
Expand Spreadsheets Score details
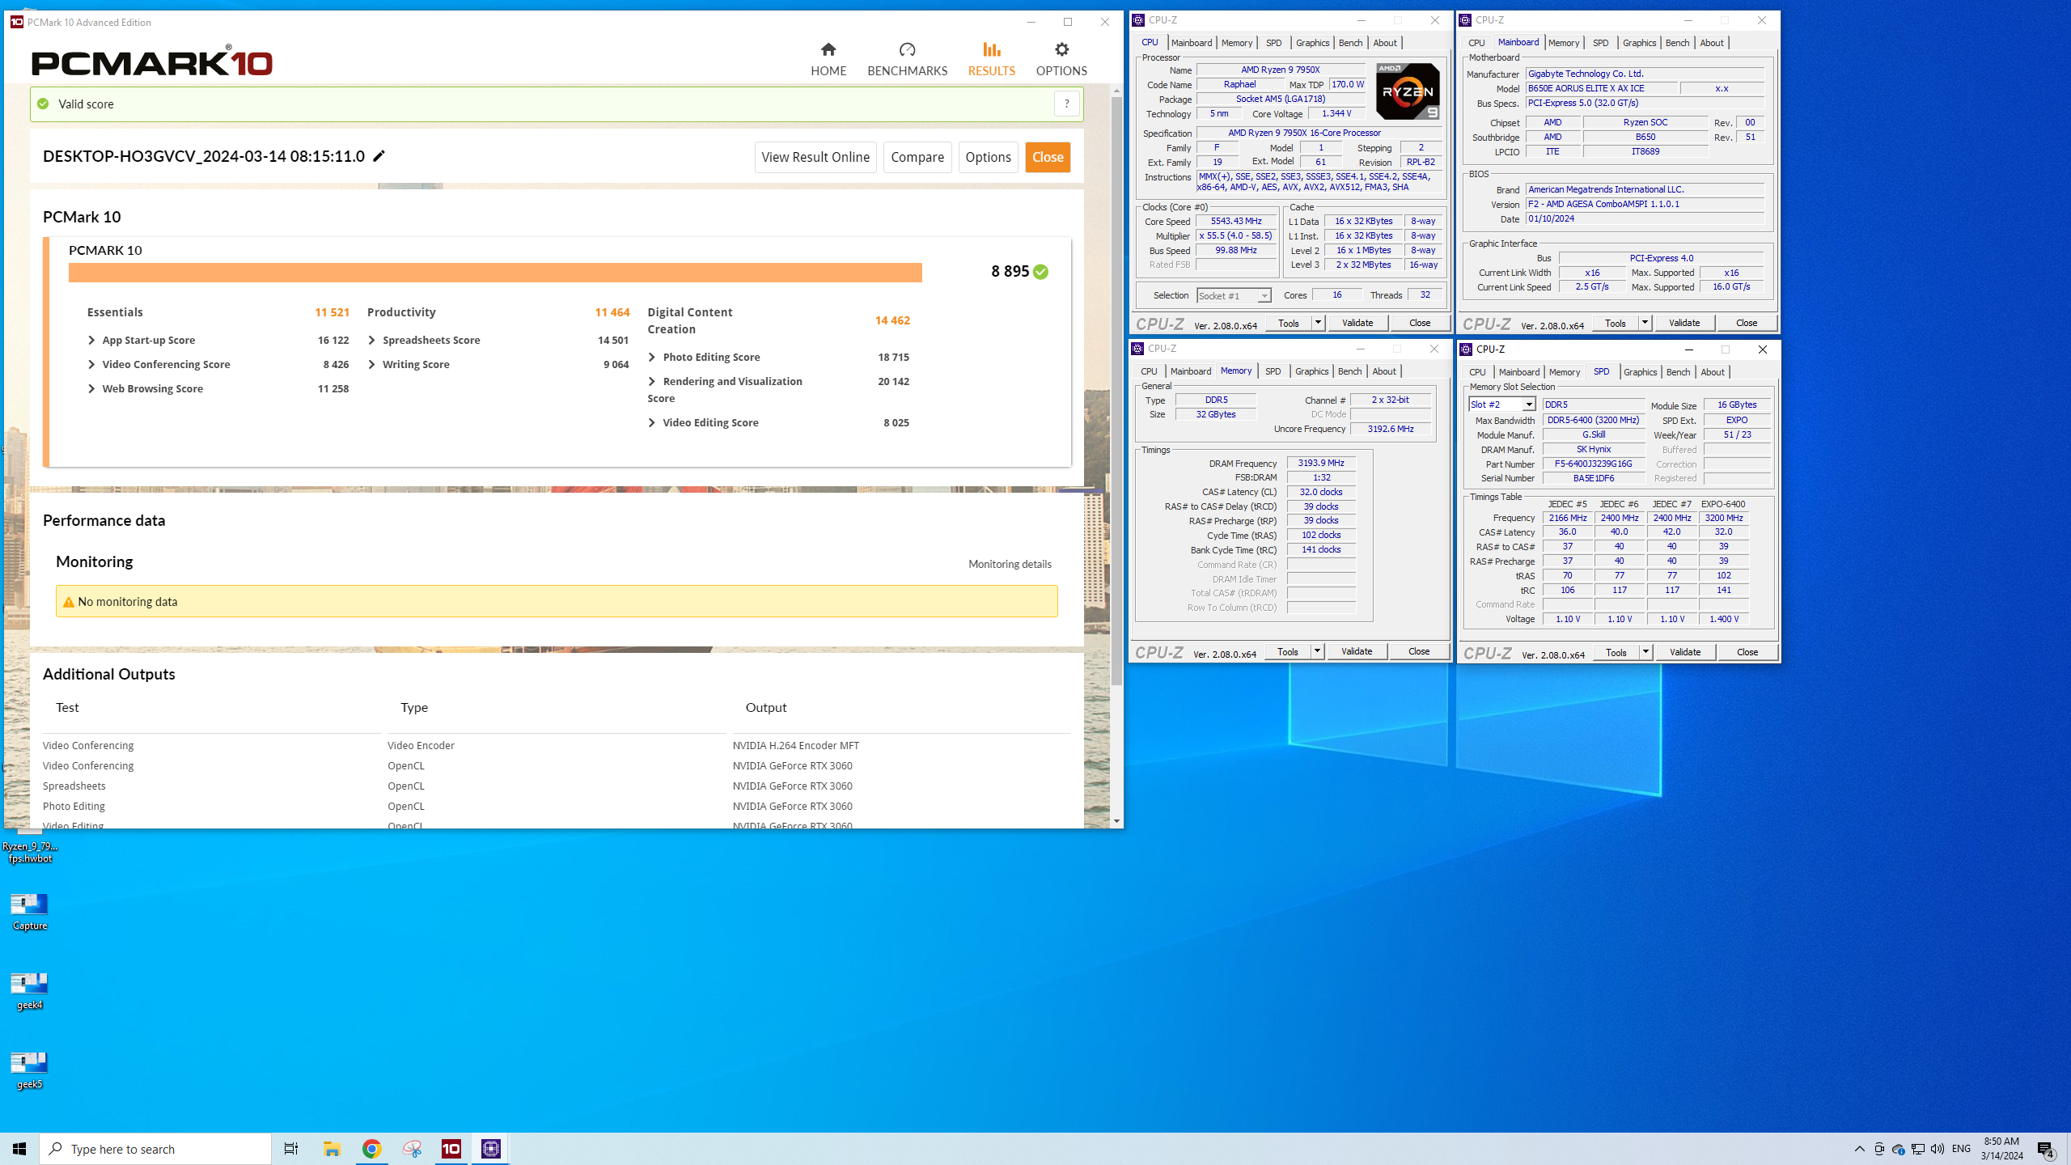tap(372, 341)
